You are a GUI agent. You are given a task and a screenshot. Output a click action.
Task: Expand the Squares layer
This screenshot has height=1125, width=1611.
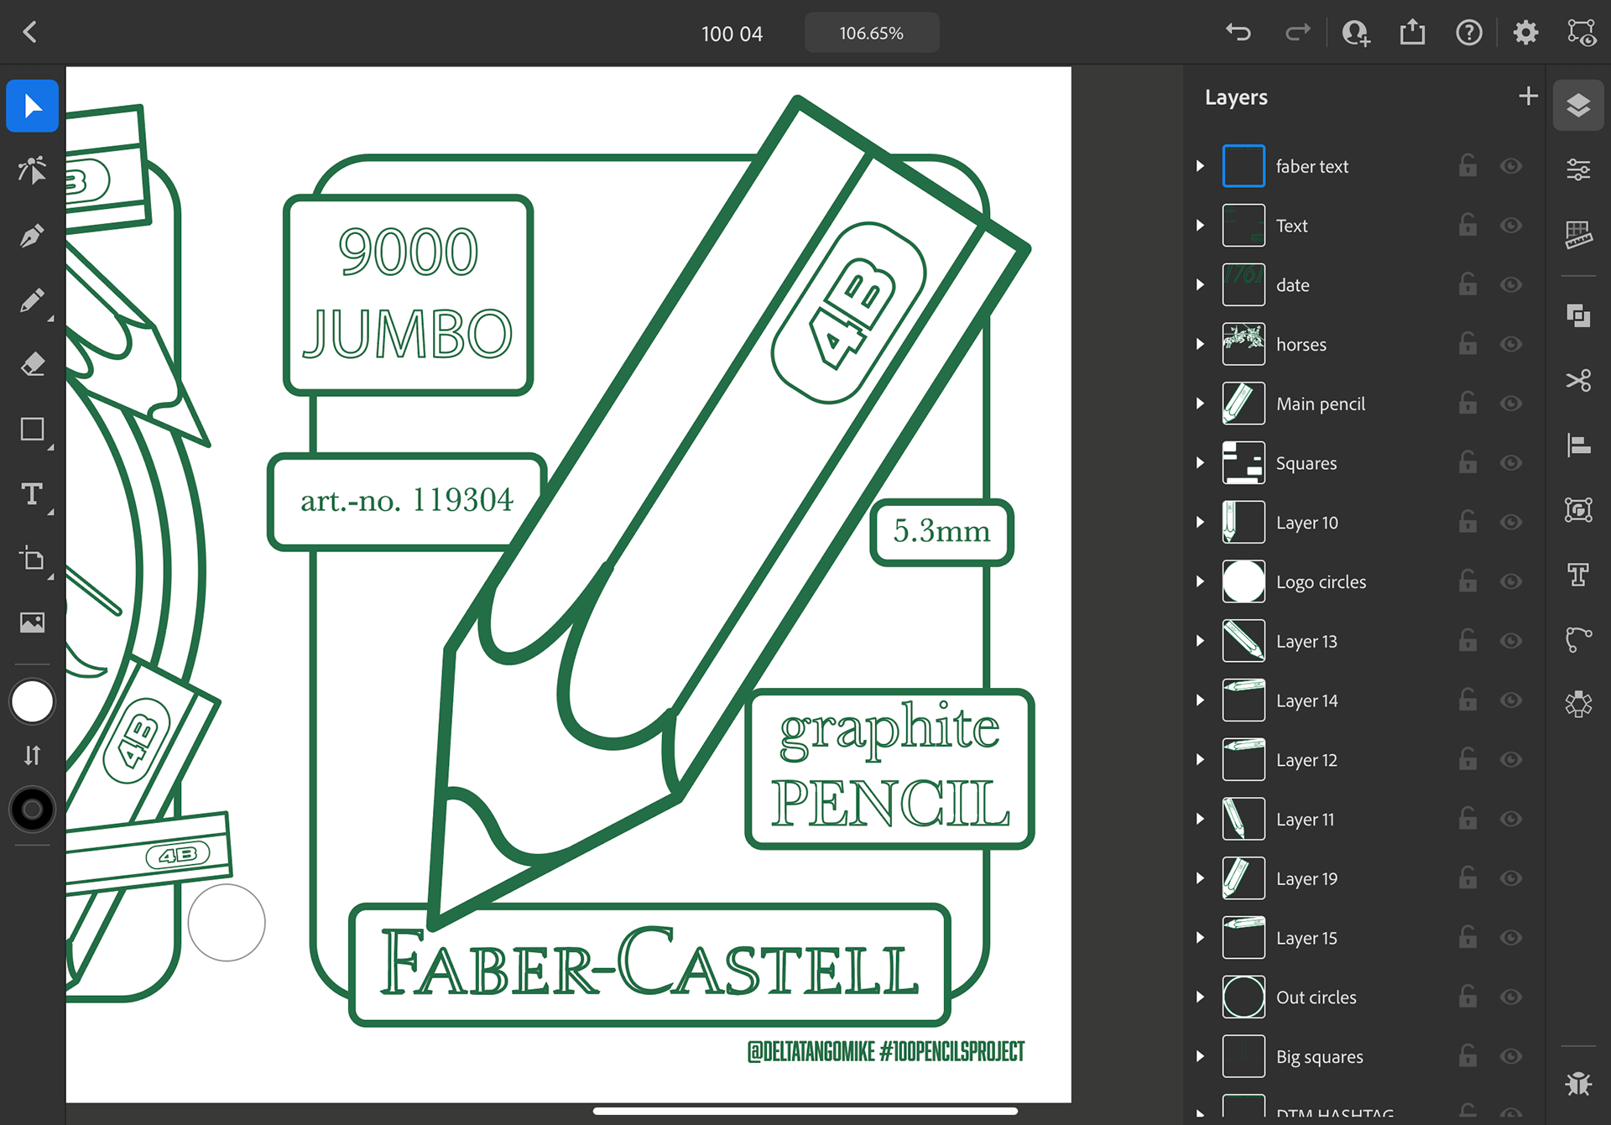[1200, 463]
